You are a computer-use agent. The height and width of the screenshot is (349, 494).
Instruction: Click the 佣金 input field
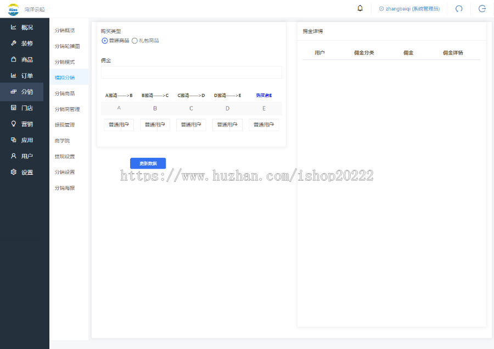click(191, 72)
